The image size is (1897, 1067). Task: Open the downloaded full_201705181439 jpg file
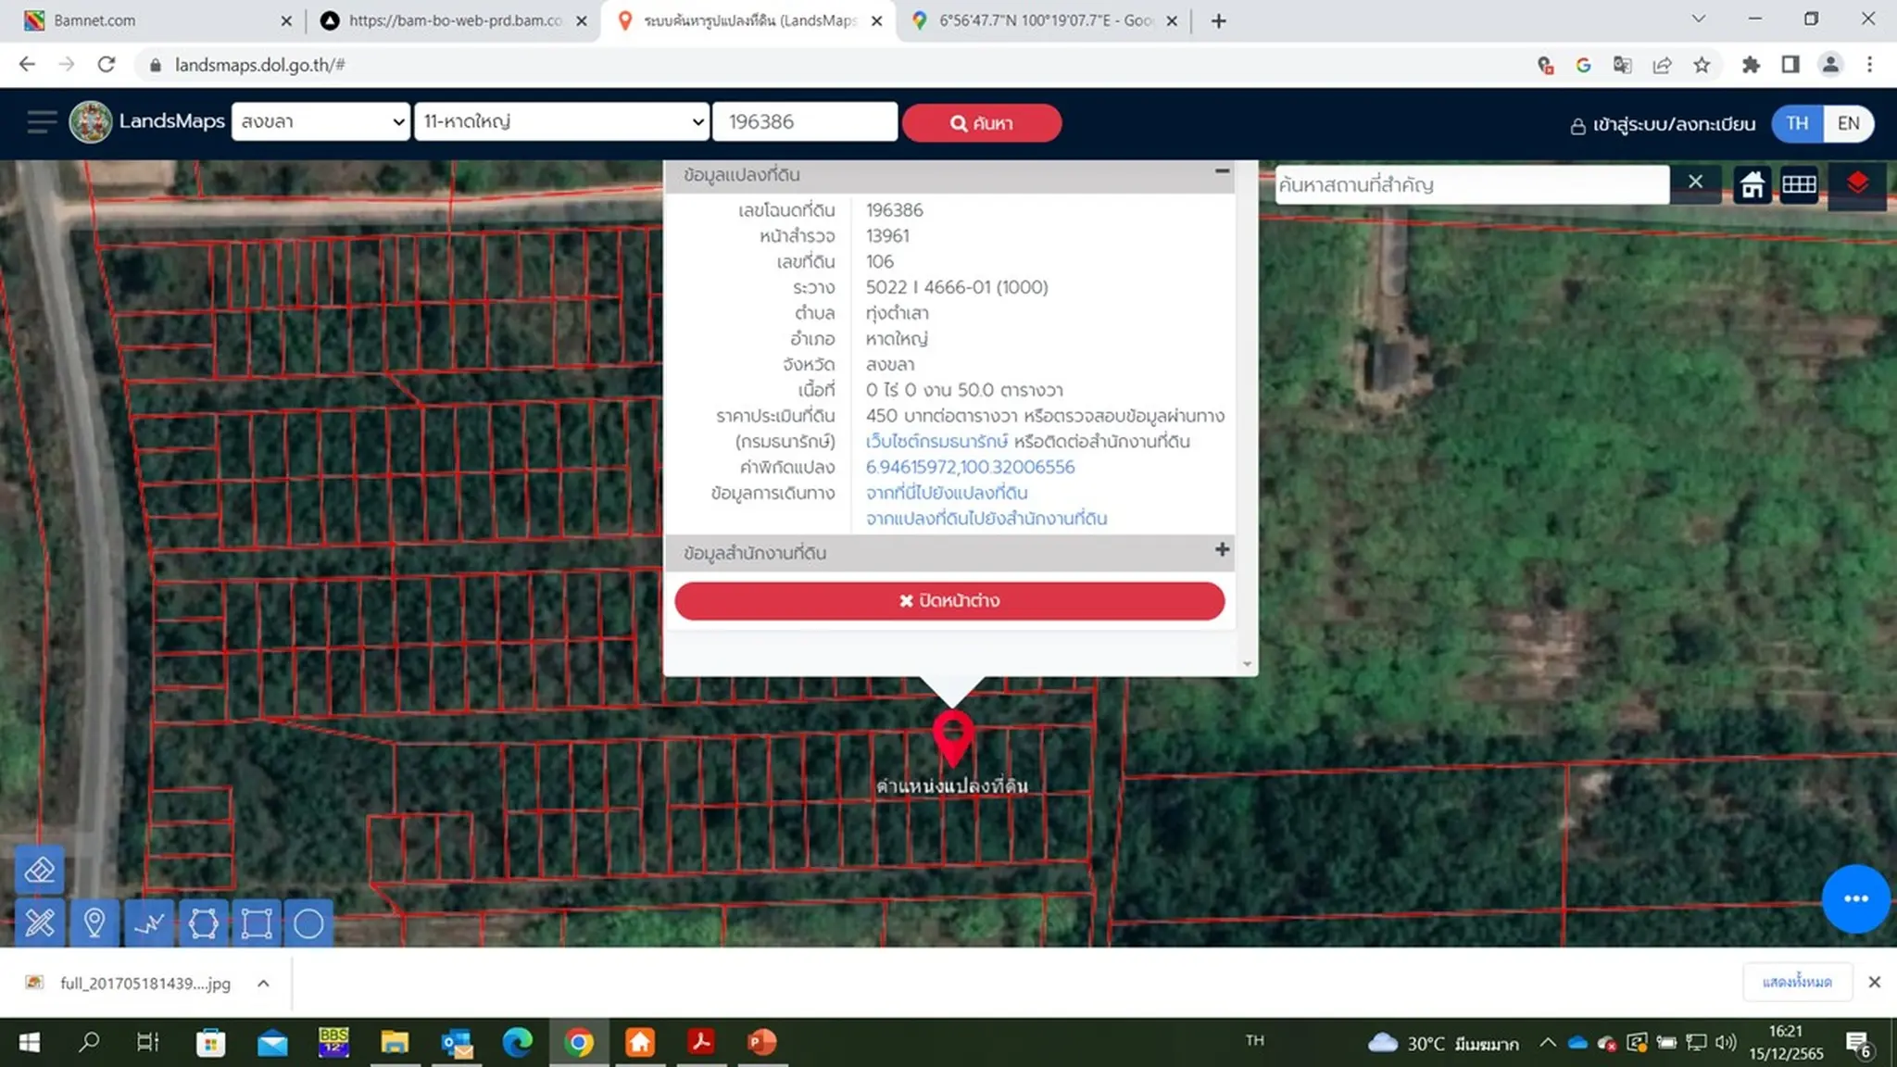[x=129, y=984]
